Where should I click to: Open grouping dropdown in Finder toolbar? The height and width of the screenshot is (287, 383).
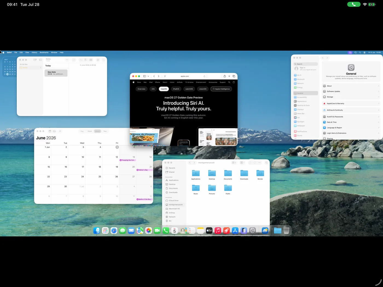click(242, 163)
